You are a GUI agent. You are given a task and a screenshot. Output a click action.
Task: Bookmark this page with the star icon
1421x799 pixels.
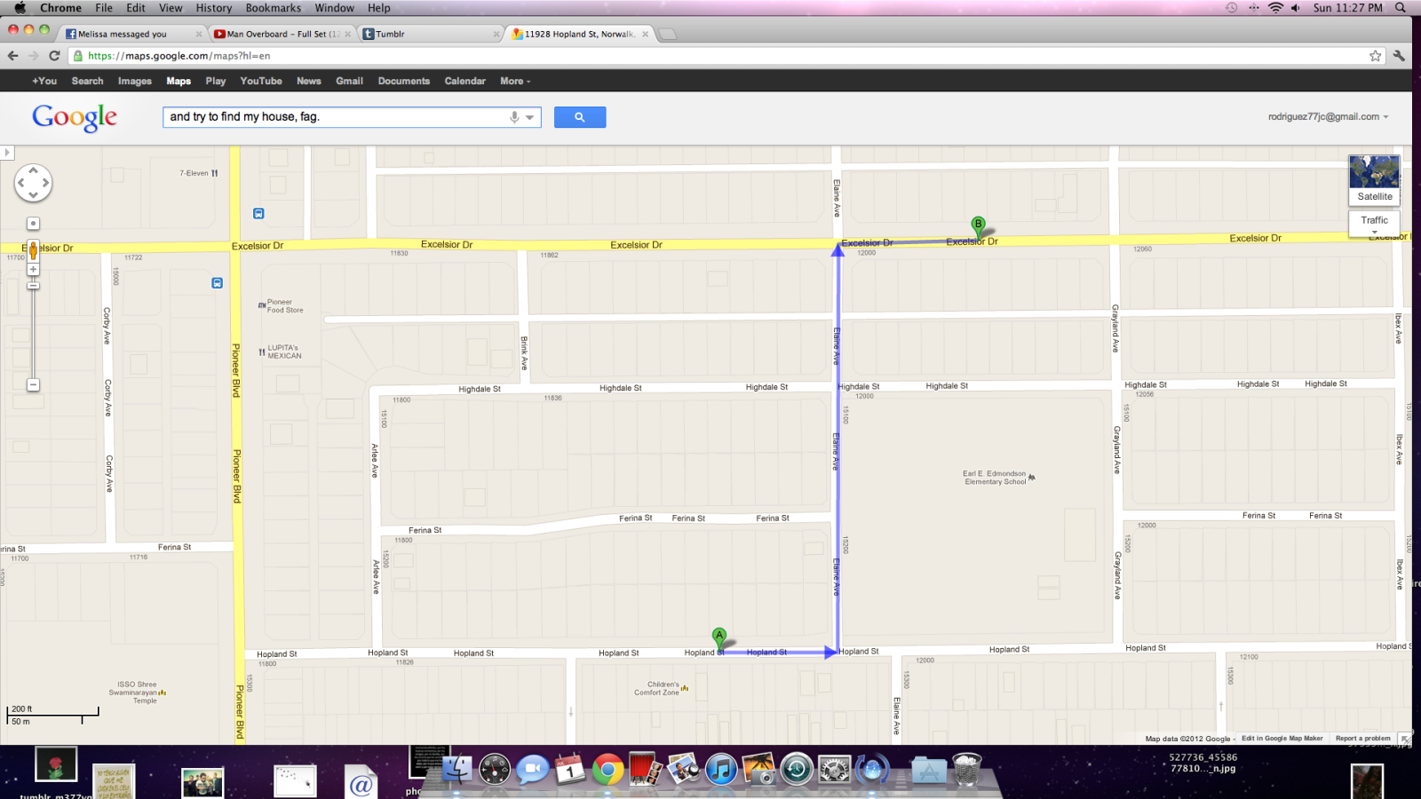tap(1376, 56)
